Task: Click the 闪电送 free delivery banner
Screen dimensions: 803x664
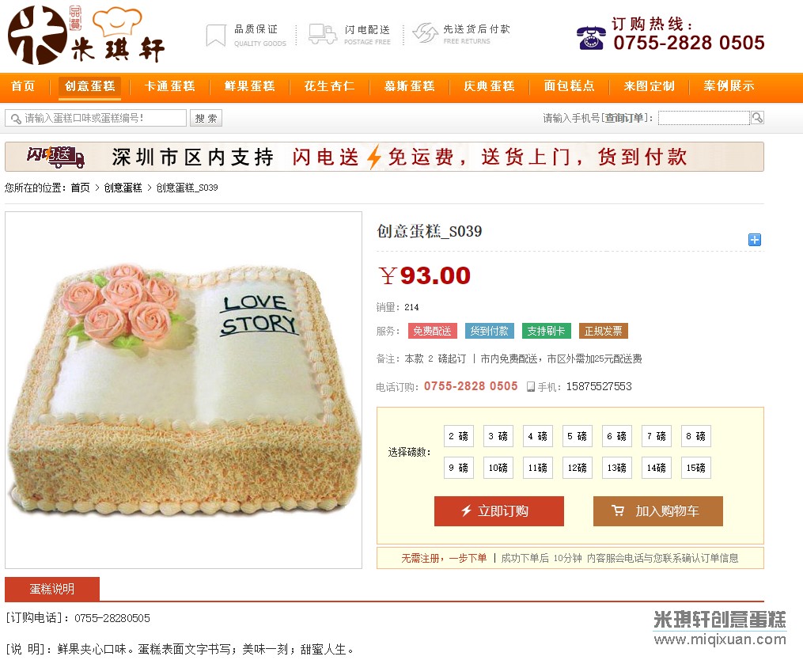Action: click(384, 157)
